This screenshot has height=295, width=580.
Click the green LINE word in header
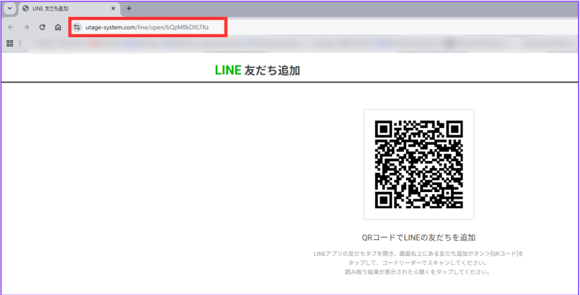(x=228, y=71)
